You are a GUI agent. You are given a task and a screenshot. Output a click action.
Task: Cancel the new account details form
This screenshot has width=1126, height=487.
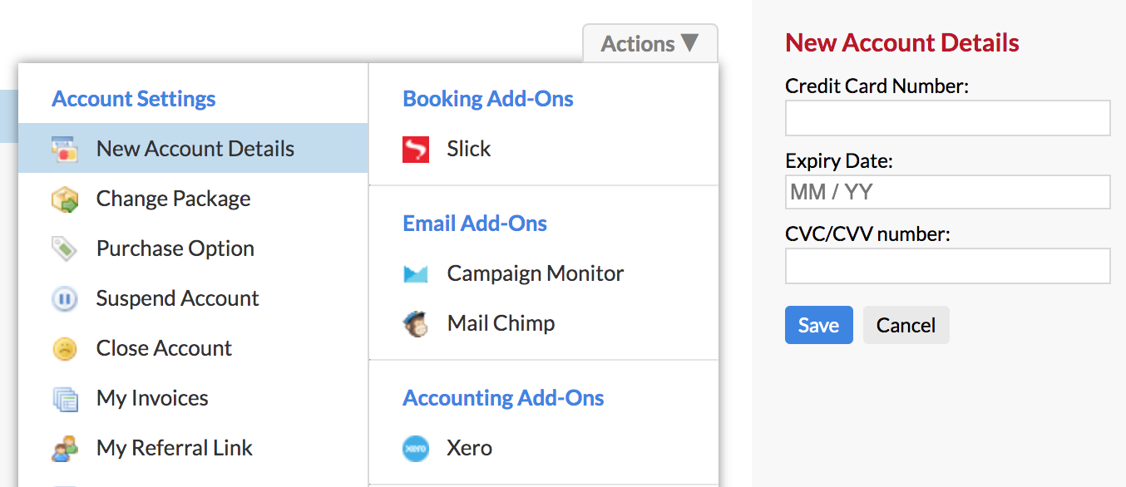click(906, 325)
